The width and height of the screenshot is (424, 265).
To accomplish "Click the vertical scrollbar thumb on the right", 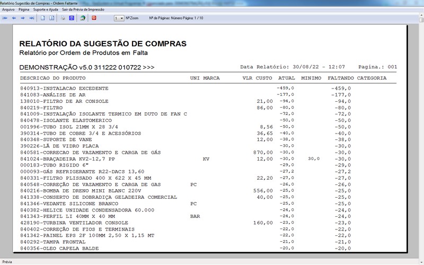I will click(421, 20).
